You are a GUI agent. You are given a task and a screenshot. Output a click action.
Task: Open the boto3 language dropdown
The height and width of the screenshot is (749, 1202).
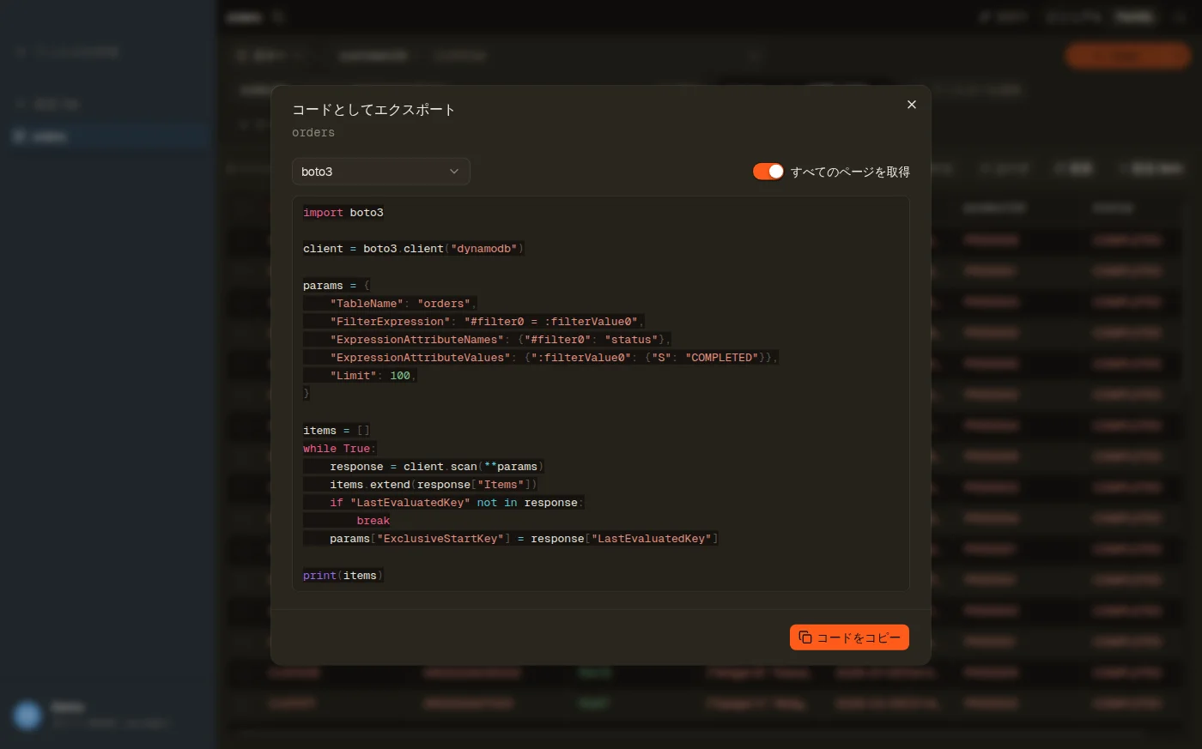click(381, 172)
